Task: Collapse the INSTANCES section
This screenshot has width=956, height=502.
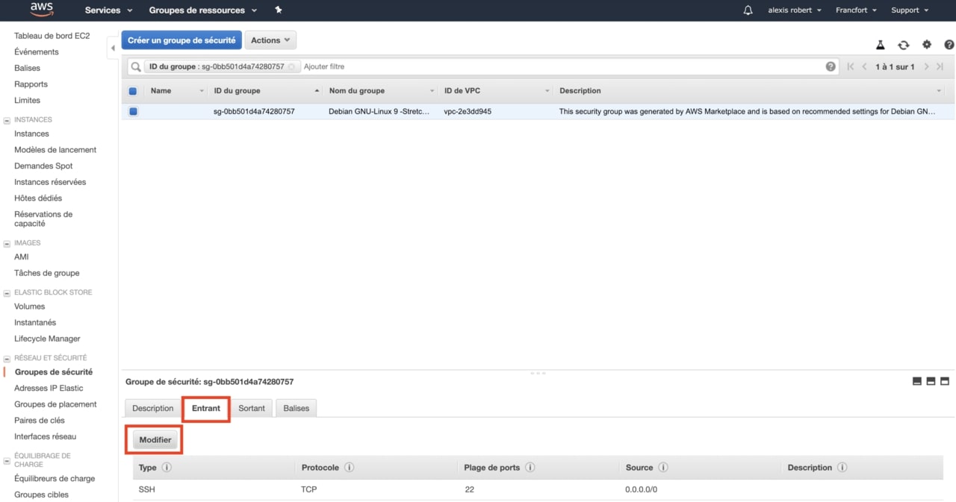Action: [7, 119]
